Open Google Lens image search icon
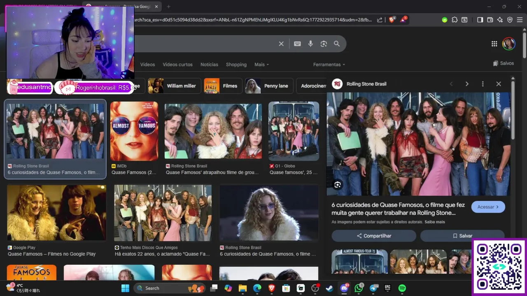Viewport: 527px width, 296px height. click(x=324, y=44)
